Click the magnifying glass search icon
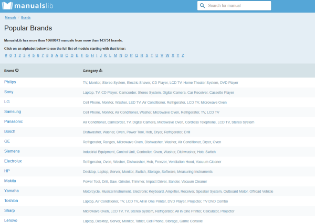Screen dimensions: 315x224 coord(202,6)
